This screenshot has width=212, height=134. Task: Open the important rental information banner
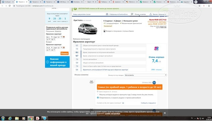tap(57, 62)
